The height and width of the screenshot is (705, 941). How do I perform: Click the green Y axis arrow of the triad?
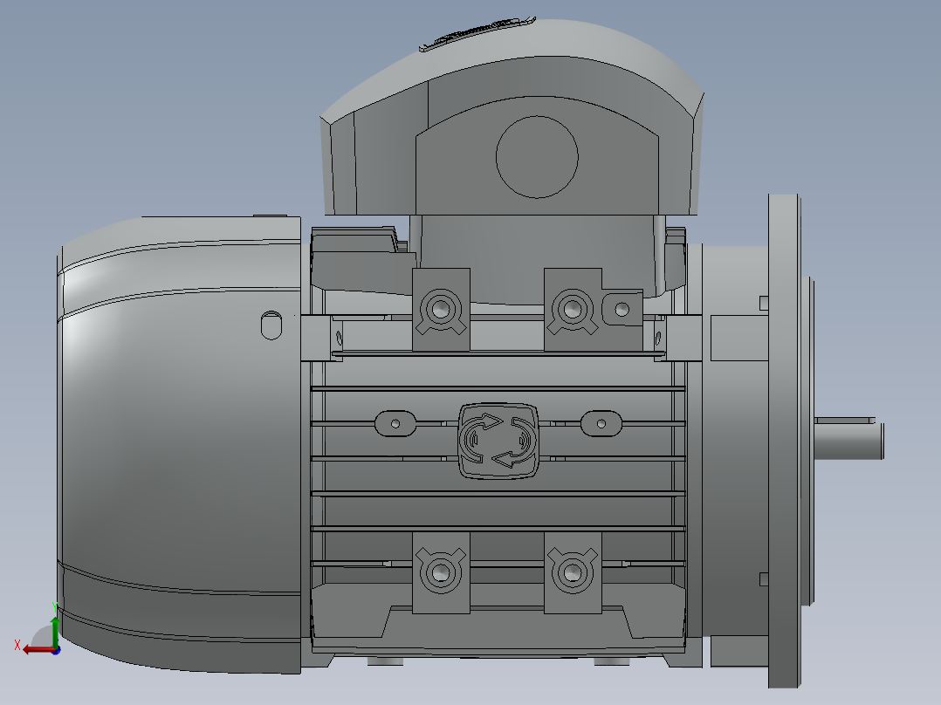tap(55, 631)
